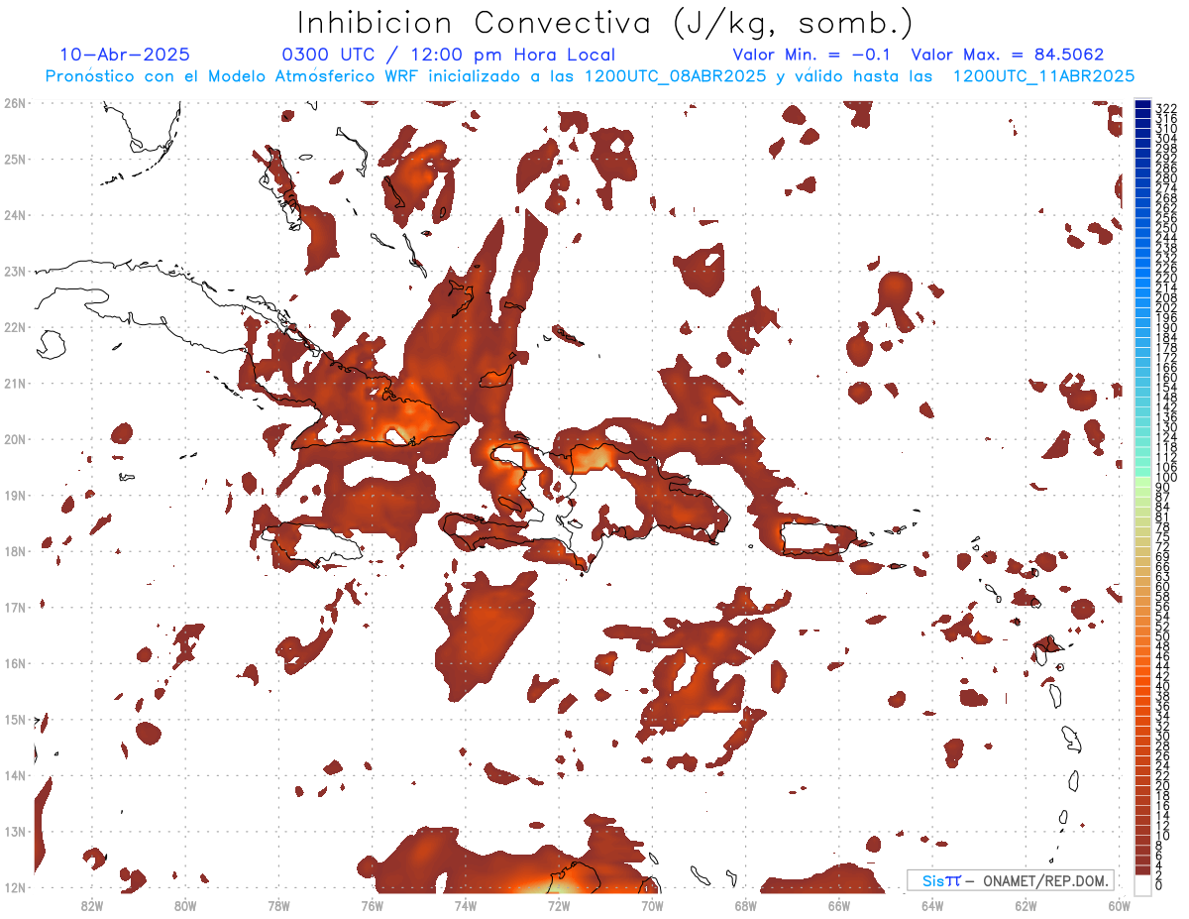
Task: Pick the darkest blue 322 swatch on the color scale
Action: (1142, 105)
